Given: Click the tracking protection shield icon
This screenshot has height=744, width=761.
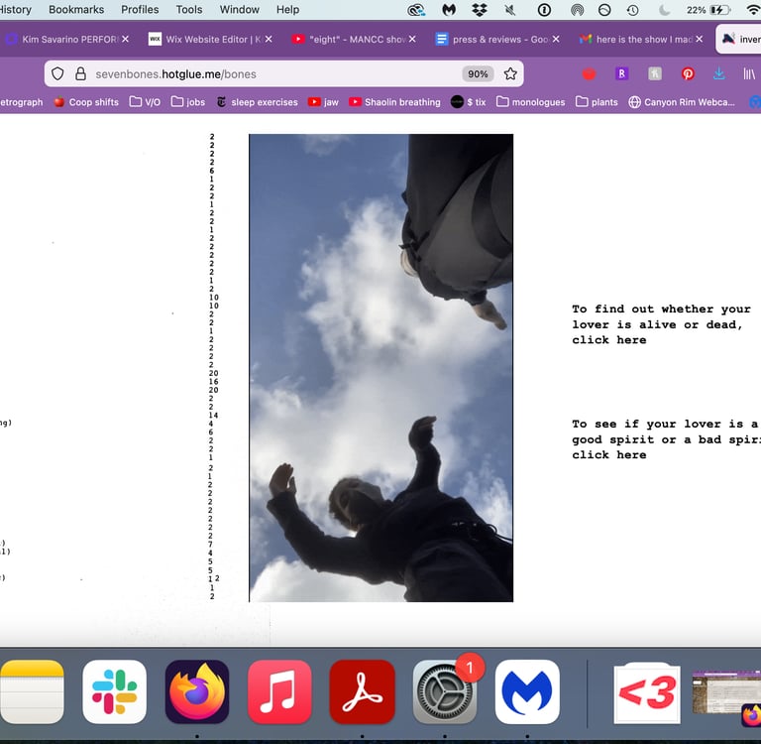Looking at the screenshot, I should click(x=57, y=73).
